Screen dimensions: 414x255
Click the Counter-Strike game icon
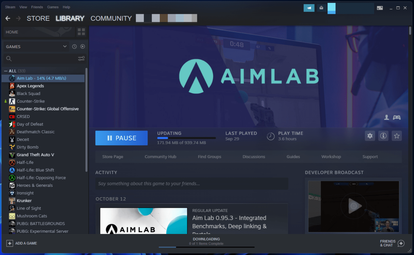point(12,101)
